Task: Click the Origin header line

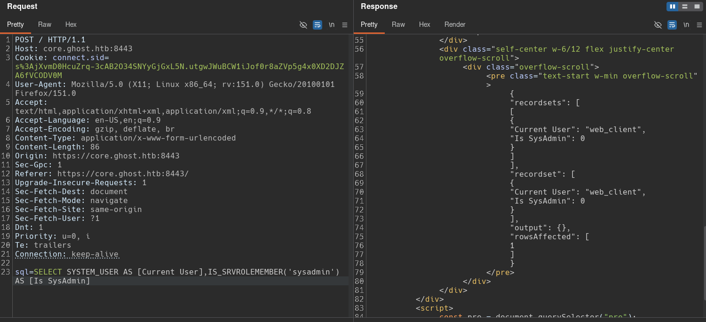Action: pos(97,156)
